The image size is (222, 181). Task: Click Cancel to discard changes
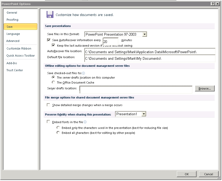point(209,174)
